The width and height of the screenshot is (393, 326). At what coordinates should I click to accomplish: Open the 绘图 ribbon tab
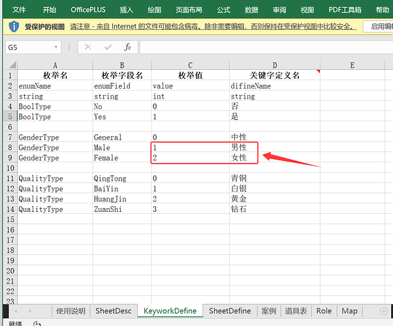[x=154, y=10]
